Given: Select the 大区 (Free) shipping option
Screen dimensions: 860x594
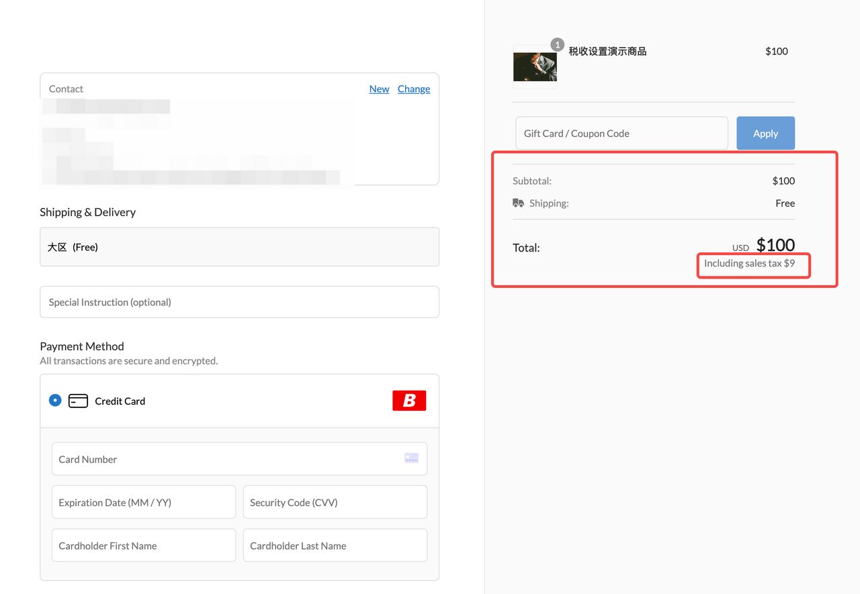Looking at the screenshot, I should tap(239, 247).
